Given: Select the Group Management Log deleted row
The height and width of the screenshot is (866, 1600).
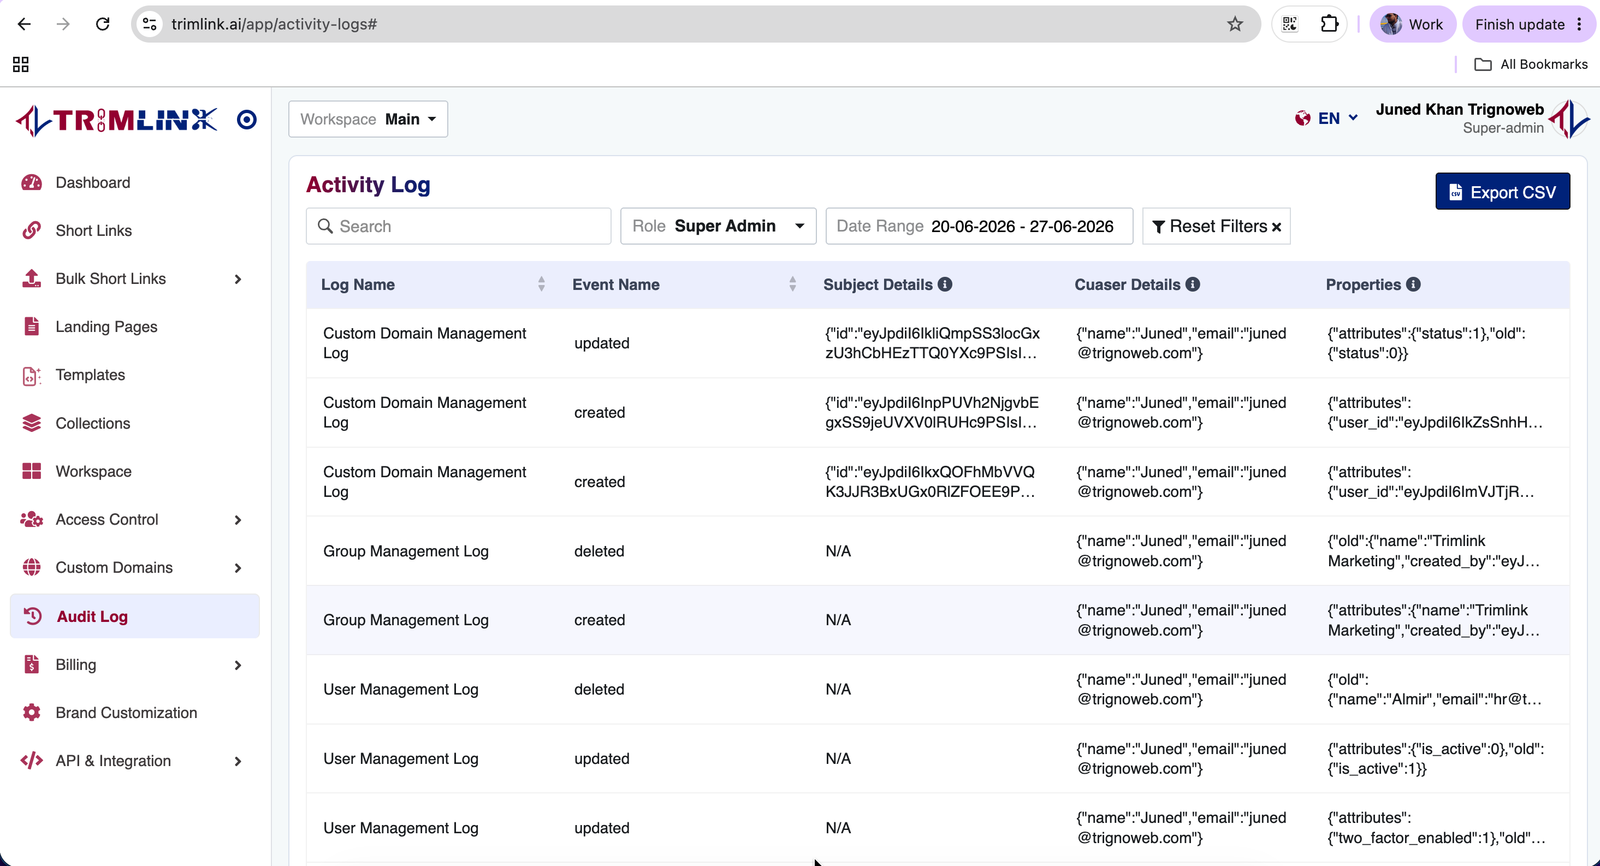Looking at the screenshot, I should coord(938,551).
